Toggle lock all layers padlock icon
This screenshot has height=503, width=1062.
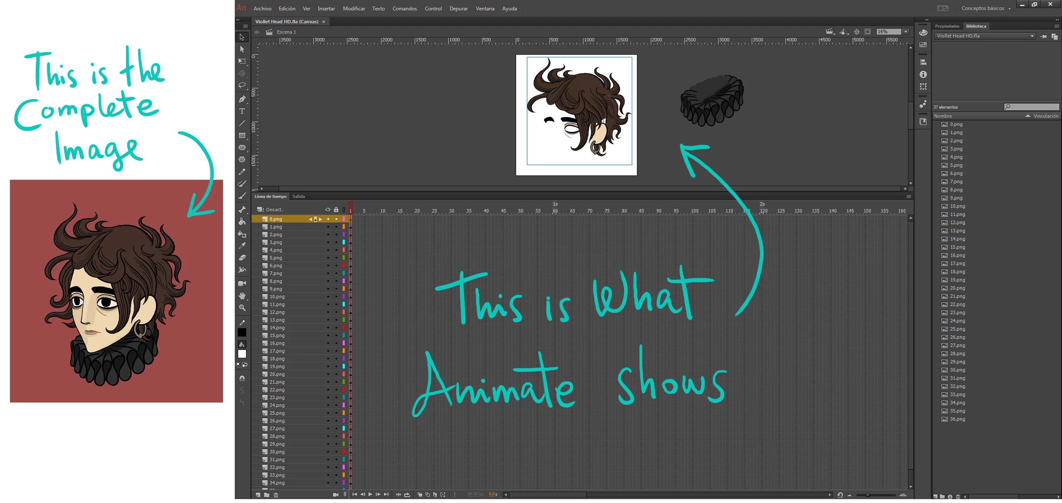(336, 209)
